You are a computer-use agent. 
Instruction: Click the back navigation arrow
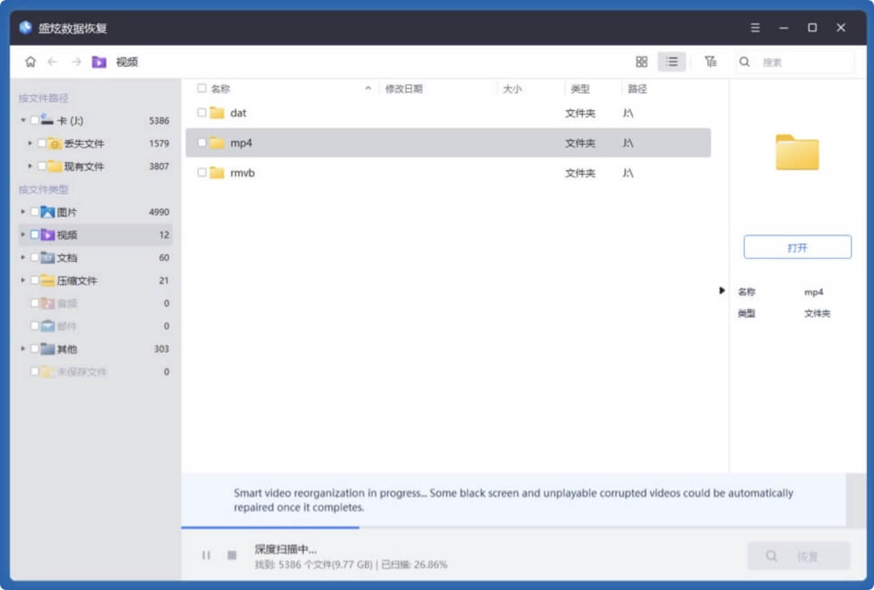[52, 61]
